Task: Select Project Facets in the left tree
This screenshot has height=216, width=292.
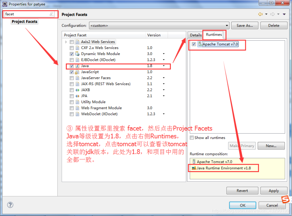Action: 25,22
